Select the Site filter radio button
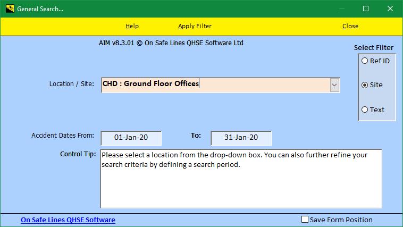The width and height of the screenshot is (403, 227). 372,85
